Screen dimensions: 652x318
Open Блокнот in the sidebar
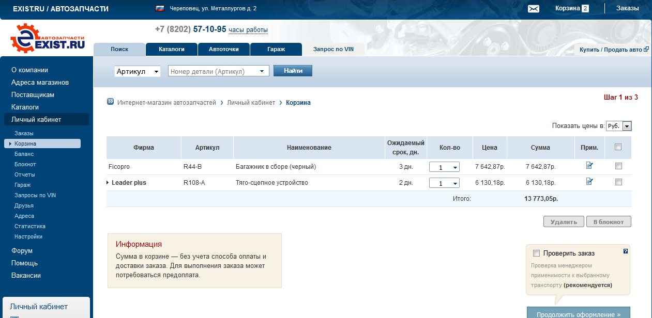[x=25, y=164]
